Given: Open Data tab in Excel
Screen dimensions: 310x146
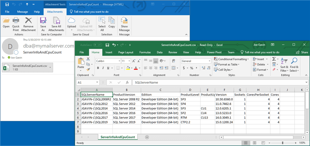Looking at the screenshot, I should tap(159, 52).
